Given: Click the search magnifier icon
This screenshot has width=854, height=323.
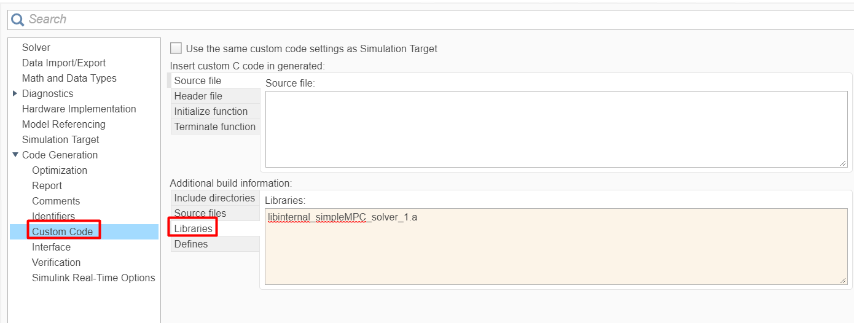Looking at the screenshot, I should (18, 20).
